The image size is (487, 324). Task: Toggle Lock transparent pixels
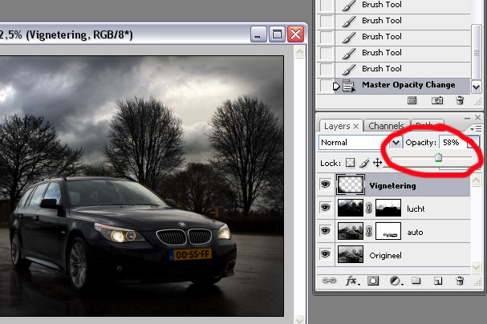pos(350,163)
